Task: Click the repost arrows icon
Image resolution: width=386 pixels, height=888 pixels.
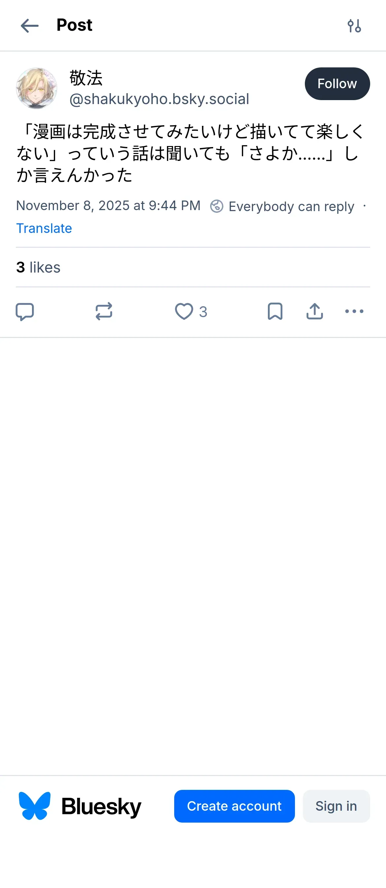Action: point(104,312)
